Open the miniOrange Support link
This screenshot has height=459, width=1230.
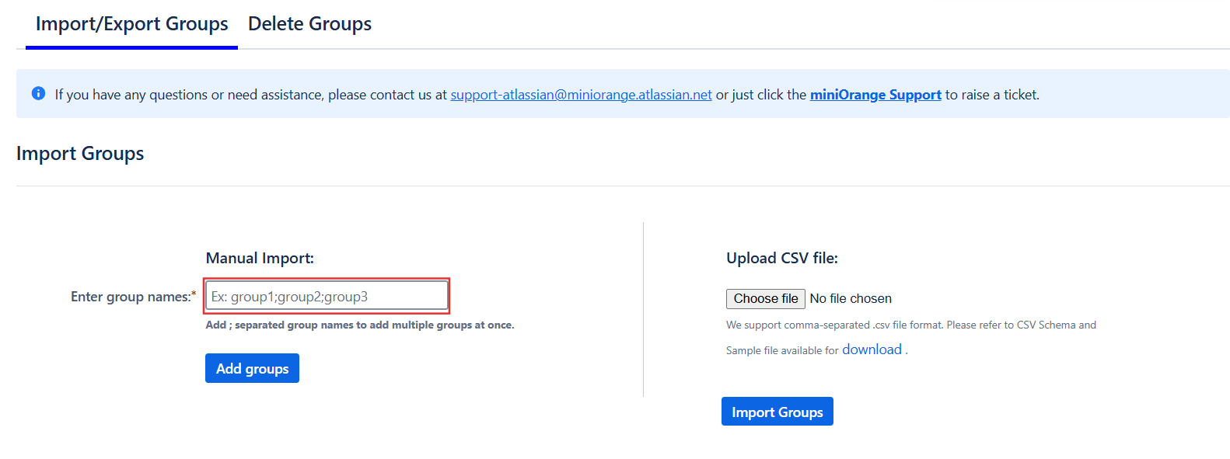pyautogui.click(x=875, y=95)
